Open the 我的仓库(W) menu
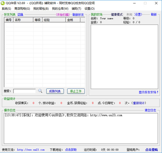Screen dimensions: 162x153 click(x=60, y=9)
